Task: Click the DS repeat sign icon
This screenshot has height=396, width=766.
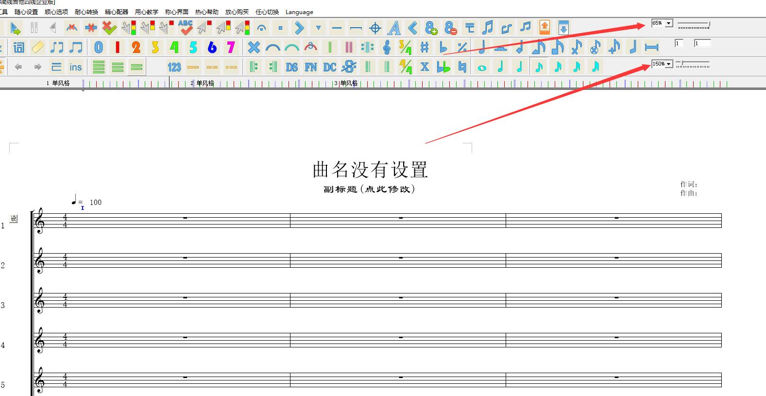Action: pos(291,67)
